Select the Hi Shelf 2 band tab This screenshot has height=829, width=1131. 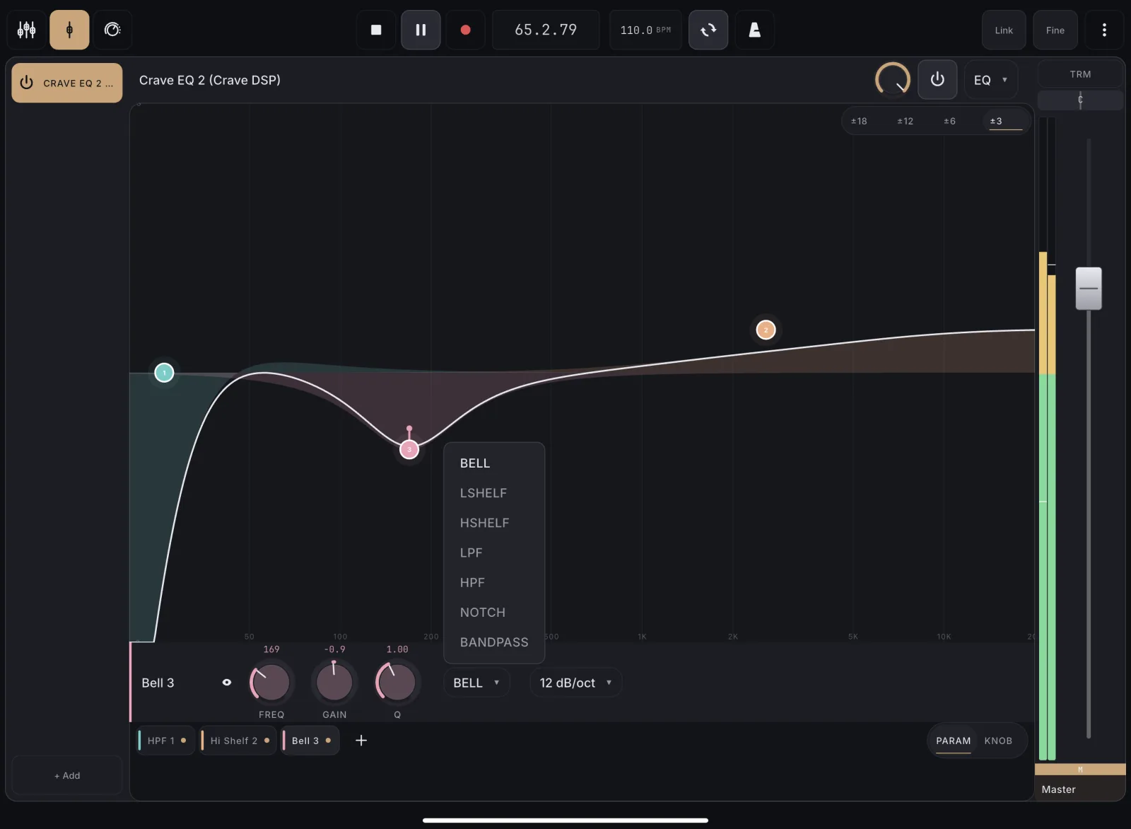pyautogui.click(x=238, y=741)
